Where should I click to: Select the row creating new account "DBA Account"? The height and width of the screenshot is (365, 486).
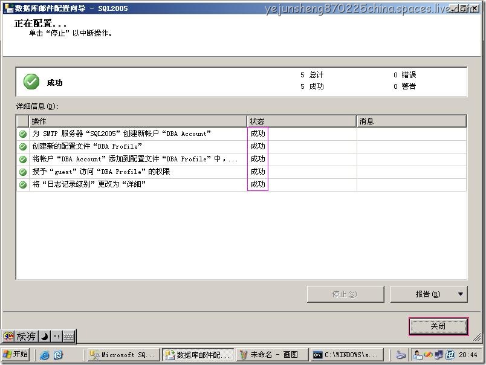click(x=241, y=134)
